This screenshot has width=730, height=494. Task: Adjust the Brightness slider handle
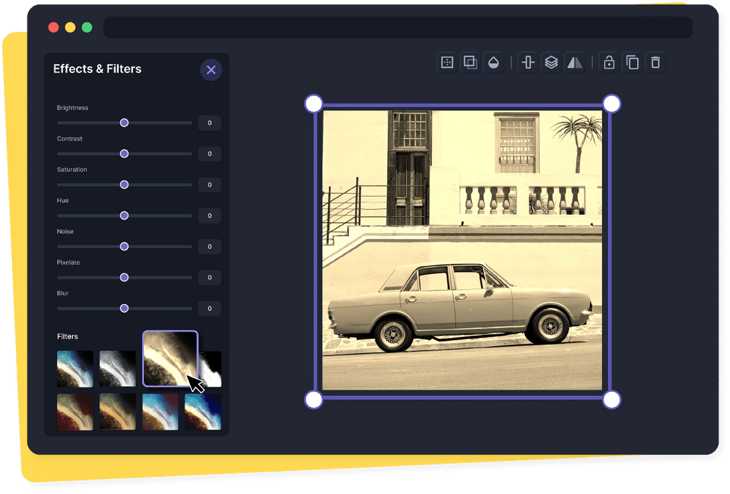click(123, 123)
